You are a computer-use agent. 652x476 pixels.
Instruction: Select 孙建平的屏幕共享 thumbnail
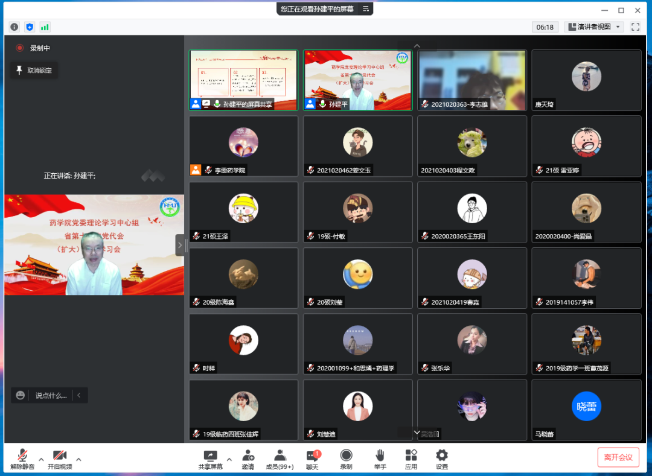click(x=243, y=80)
